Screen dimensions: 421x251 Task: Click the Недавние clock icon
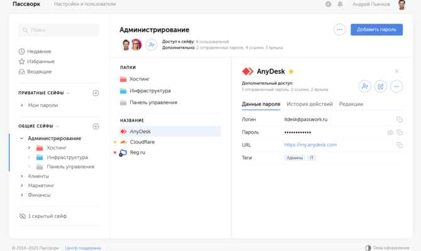(22, 51)
